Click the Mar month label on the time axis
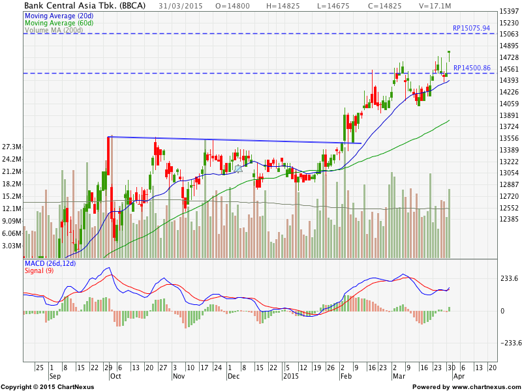 click(x=397, y=377)
